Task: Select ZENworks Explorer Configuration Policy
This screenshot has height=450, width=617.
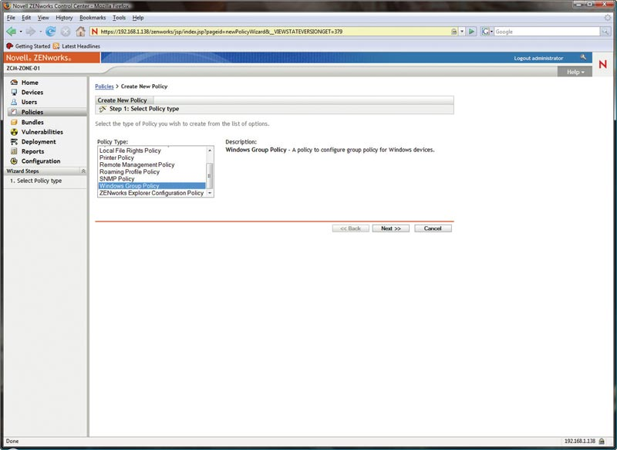Action: coord(152,193)
